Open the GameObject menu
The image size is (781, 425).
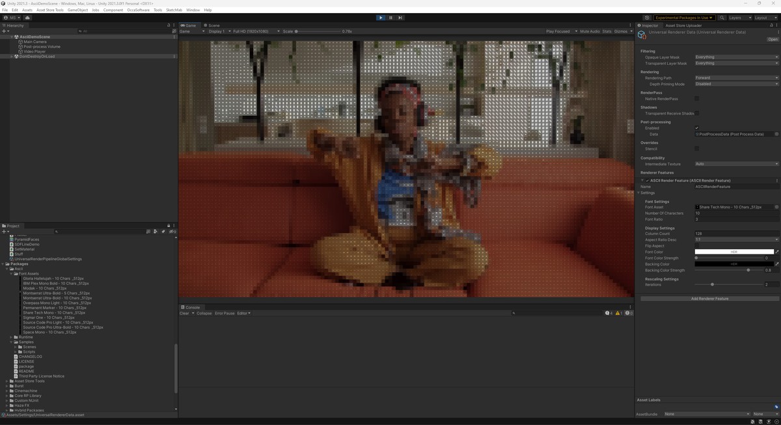coord(77,10)
